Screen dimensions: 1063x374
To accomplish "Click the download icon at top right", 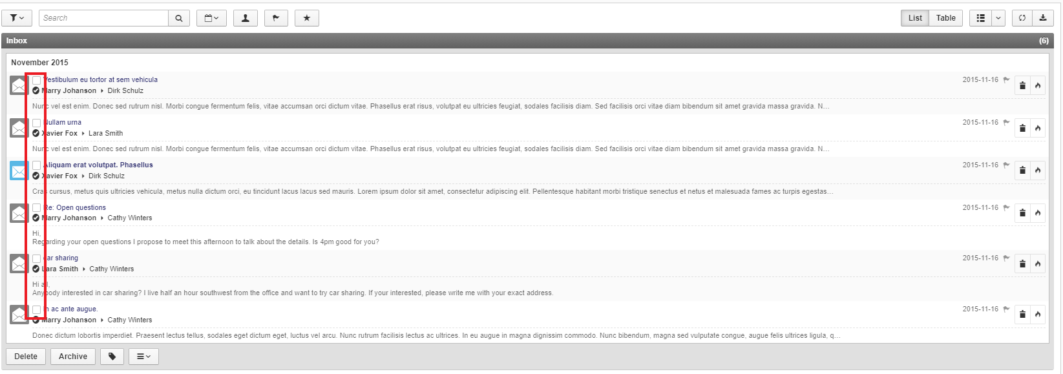I will (1043, 18).
